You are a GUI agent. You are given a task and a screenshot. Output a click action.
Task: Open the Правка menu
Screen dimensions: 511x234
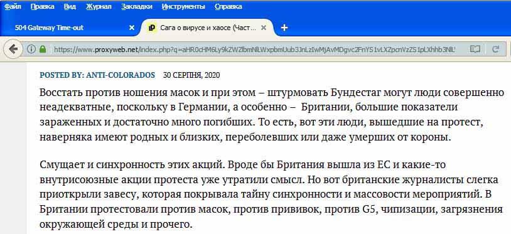pos(42,6)
